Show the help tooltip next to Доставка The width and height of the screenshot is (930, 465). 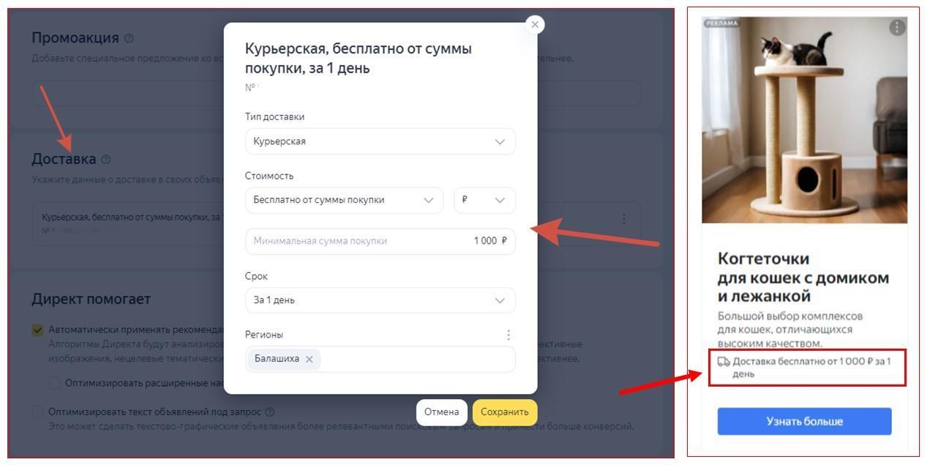pos(106,160)
